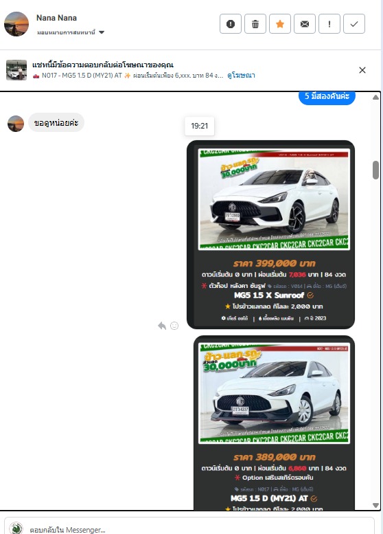This screenshot has height=534, width=383.
Task: Click the ขอดูหน่อยค่ะ message bubble
Action: coord(56,122)
